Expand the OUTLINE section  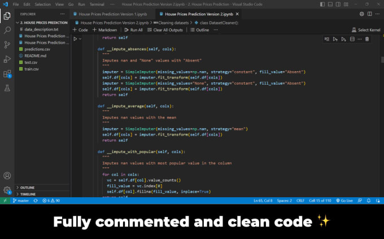coord(42,188)
